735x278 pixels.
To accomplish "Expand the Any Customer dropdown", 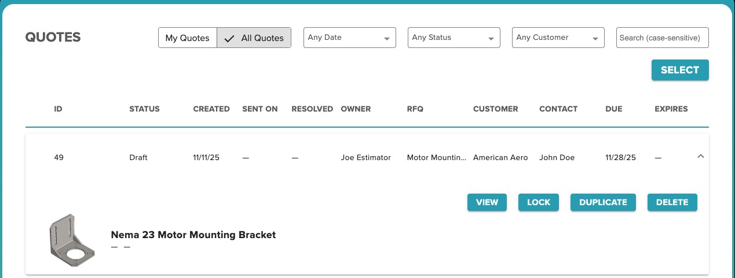I will pos(558,38).
